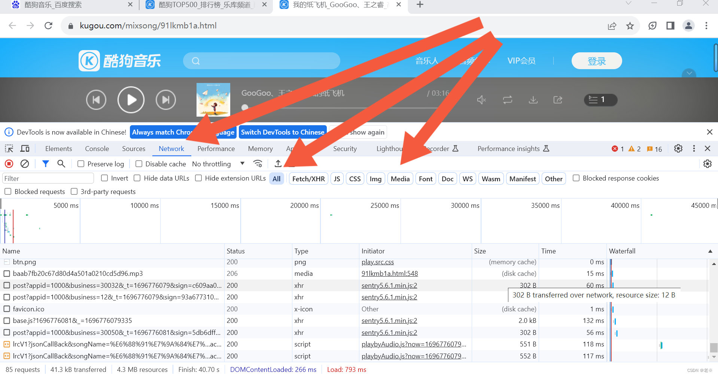Check Hide extension URLs
The width and height of the screenshot is (718, 376).
pos(198,178)
